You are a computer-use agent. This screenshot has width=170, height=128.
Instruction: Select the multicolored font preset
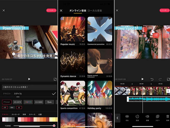click(28, 102)
